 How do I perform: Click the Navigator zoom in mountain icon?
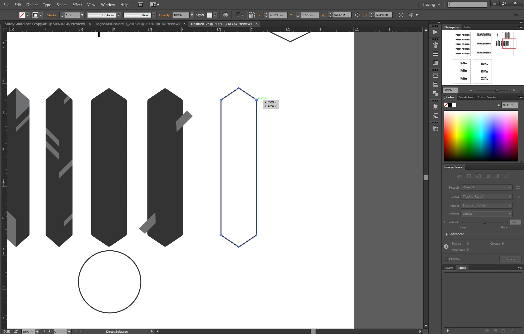(513, 90)
